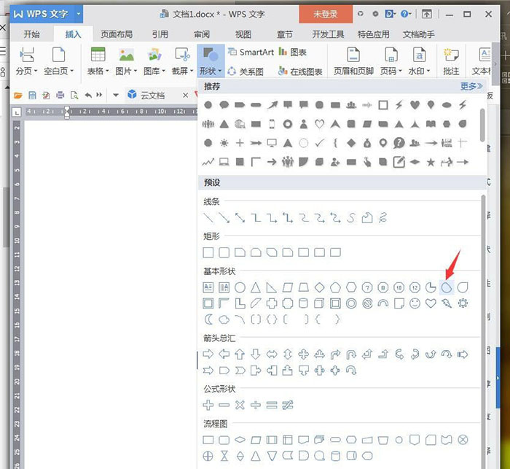
Task: Open the 开发工具 tab
Action: 328,34
